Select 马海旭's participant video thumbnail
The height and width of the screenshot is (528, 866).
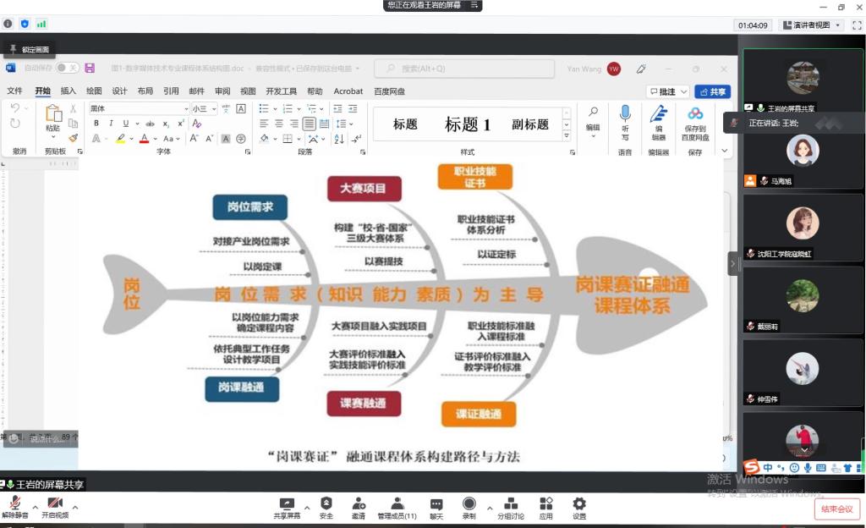803,156
